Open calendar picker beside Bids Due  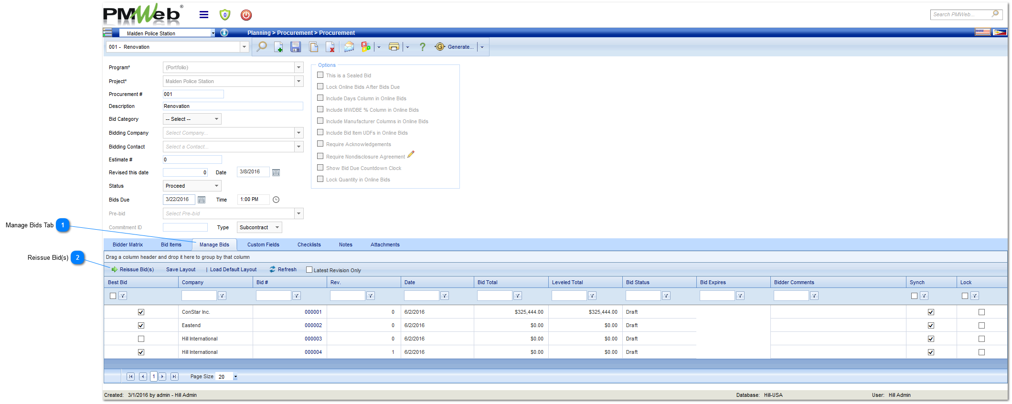click(202, 200)
